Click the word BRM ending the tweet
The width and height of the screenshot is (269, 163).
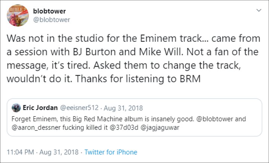click(x=190, y=79)
